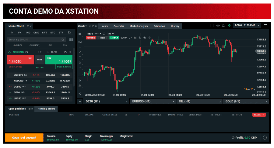Zoom in on the chart
The height and width of the screenshot is (148, 274).
(145, 38)
